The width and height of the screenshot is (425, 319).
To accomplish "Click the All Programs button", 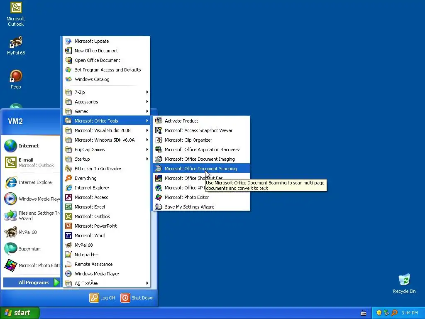I will point(32,282).
